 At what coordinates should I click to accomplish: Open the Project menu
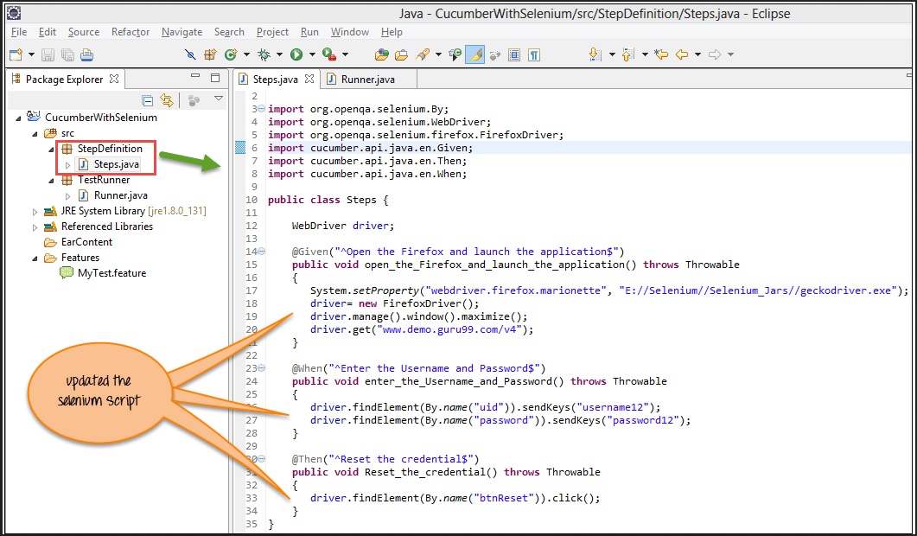[x=272, y=32]
